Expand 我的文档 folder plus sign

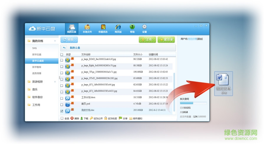[x=55, y=41]
